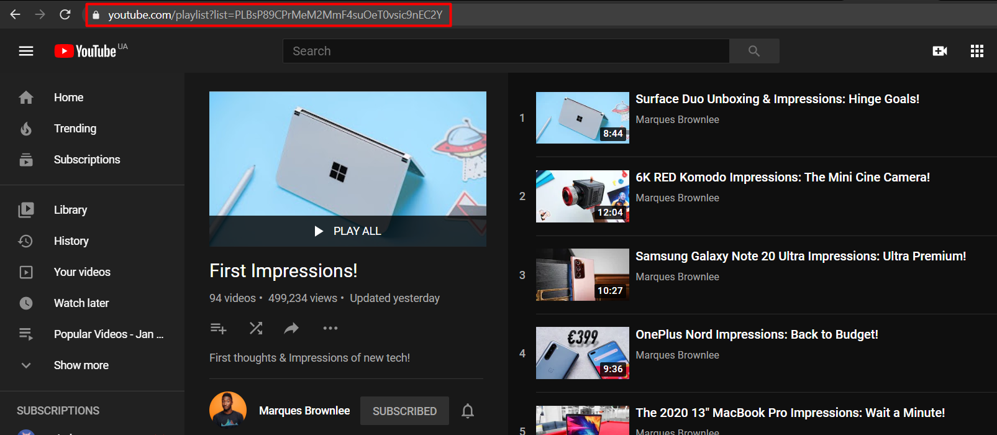Screen dimensions: 997x435
Task: Click the RED Komodo 12:04 thumbnail
Action: [x=583, y=196]
